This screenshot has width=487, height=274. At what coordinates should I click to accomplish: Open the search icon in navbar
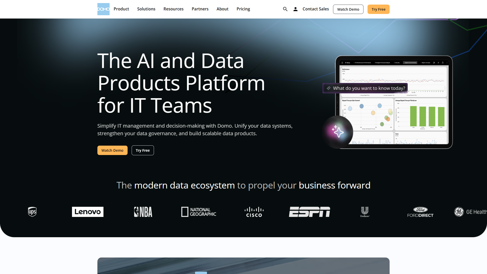[285, 9]
